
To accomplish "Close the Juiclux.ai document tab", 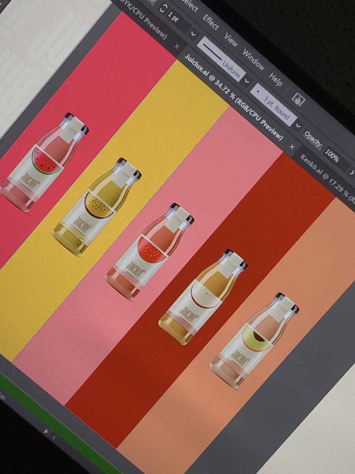I will pos(292,147).
